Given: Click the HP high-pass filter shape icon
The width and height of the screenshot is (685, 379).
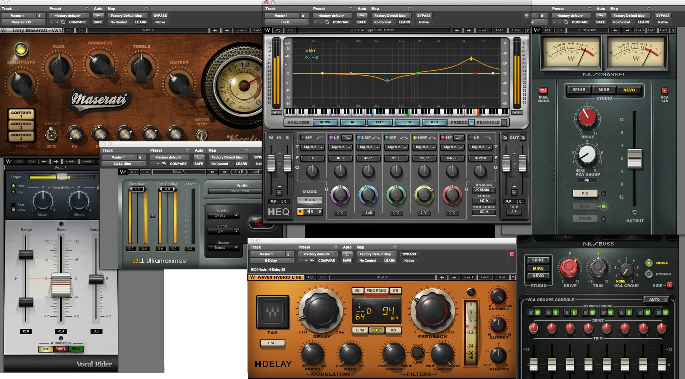Looking at the screenshot, I should point(320,138).
